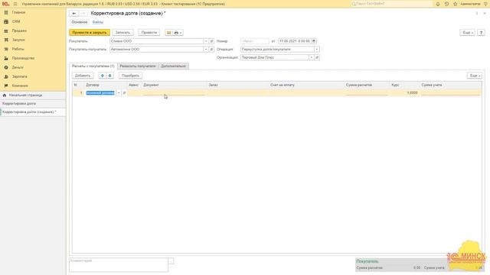Open the Зарплата section in sidebar
Screen dimensions: 490x275
click(19, 76)
